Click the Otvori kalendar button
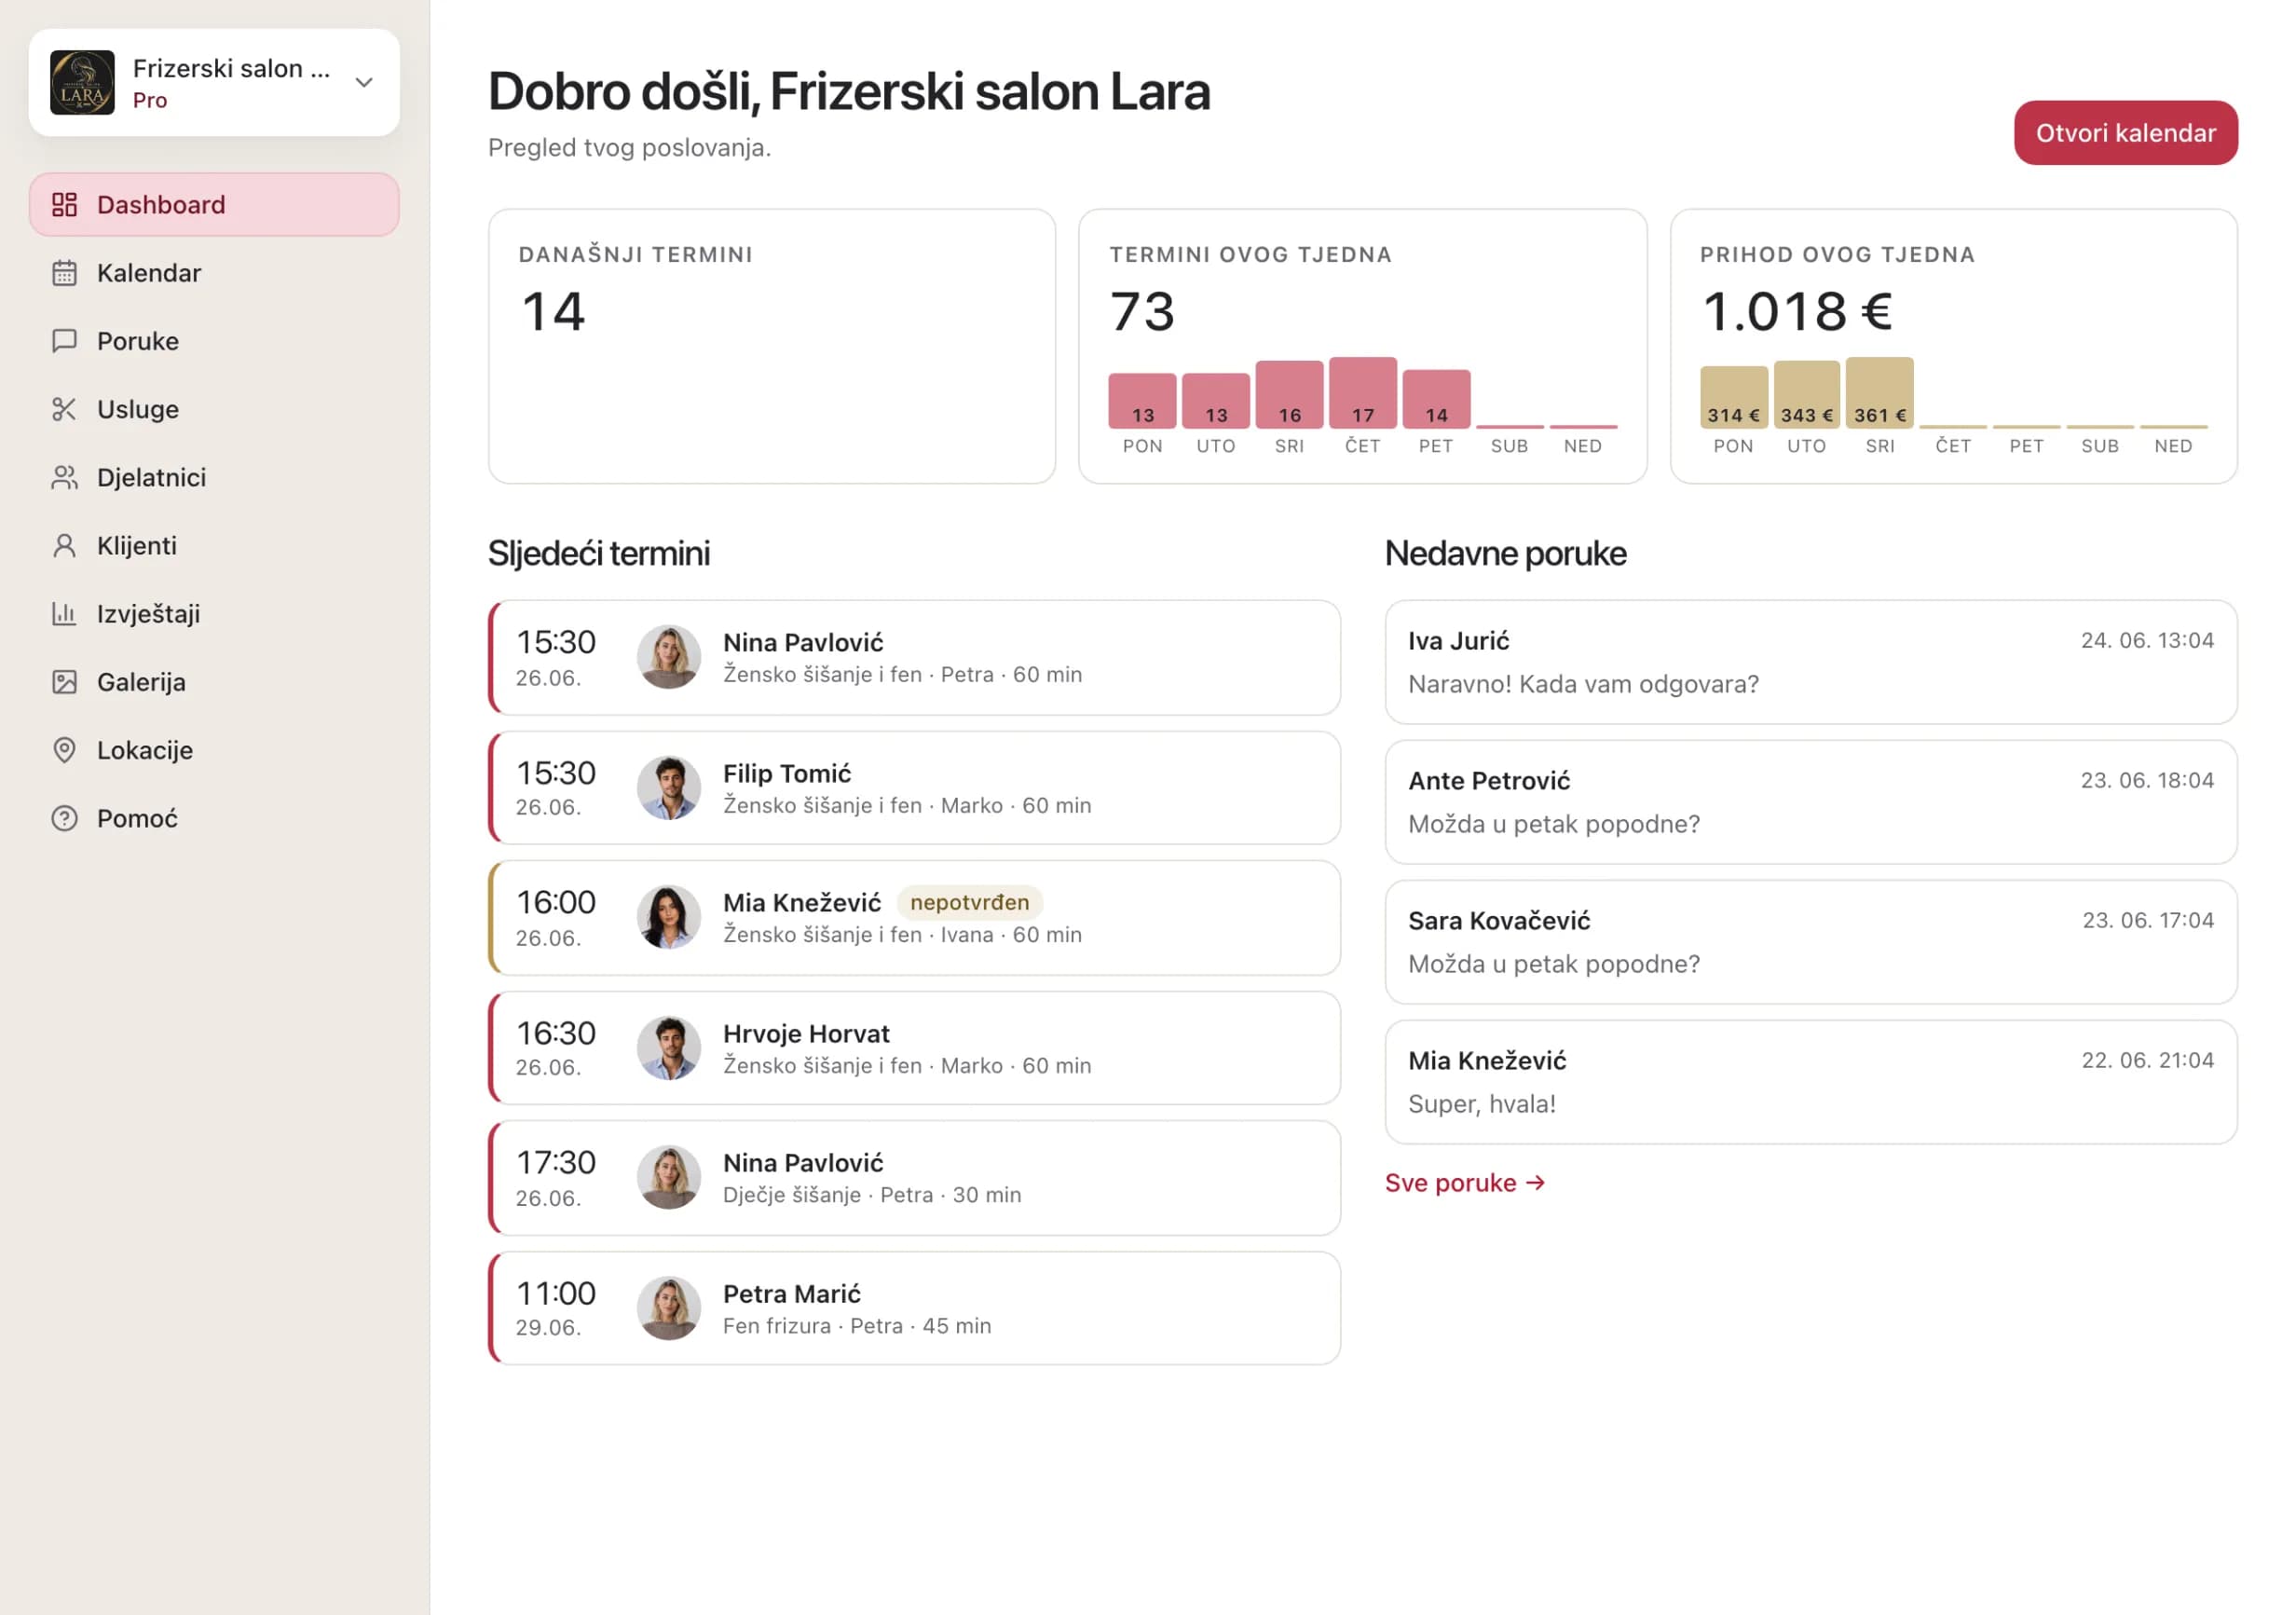The width and height of the screenshot is (2296, 1615). (x=2126, y=133)
